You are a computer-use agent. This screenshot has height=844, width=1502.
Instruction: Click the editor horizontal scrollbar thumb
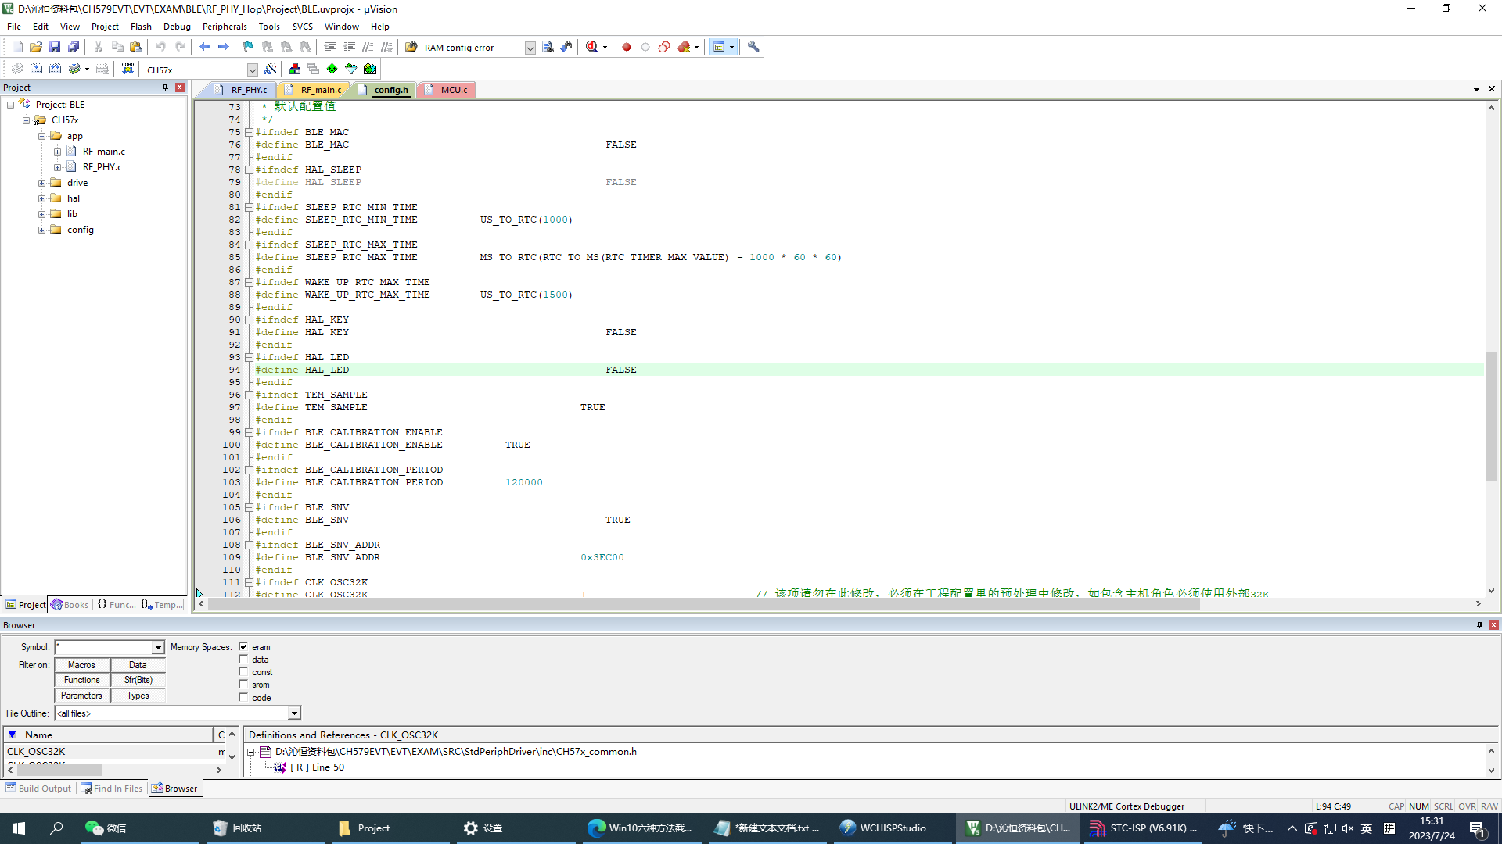(x=704, y=604)
